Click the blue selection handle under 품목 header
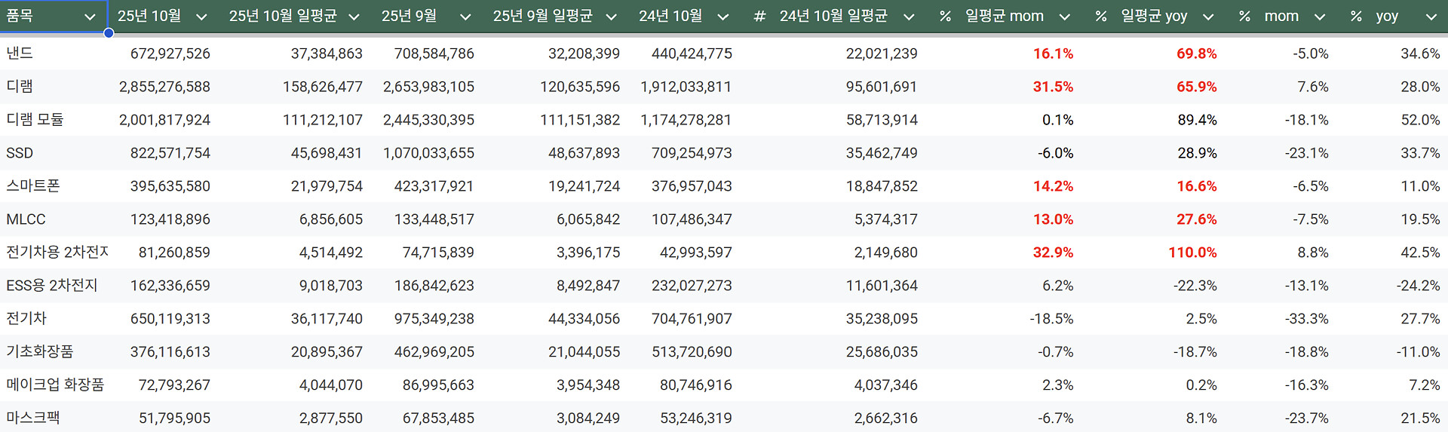Image resolution: width=1448 pixels, height=432 pixels. tap(109, 33)
